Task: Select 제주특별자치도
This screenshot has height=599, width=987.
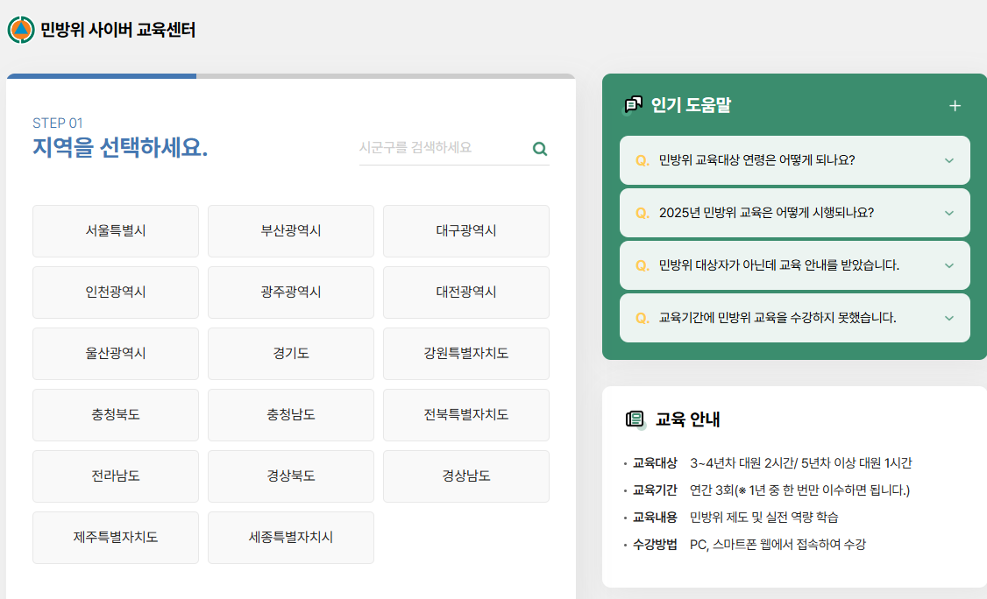Action: point(115,537)
